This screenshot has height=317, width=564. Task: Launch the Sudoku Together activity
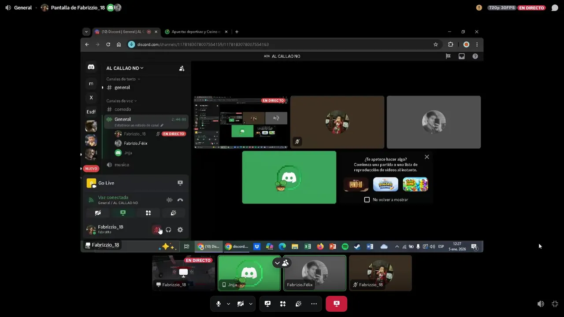pos(386,184)
